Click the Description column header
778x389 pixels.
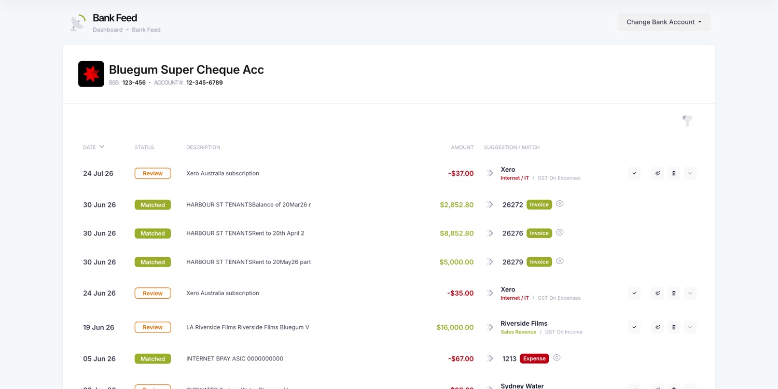(203, 147)
